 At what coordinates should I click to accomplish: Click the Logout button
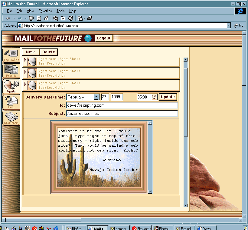click(x=104, y=38)
